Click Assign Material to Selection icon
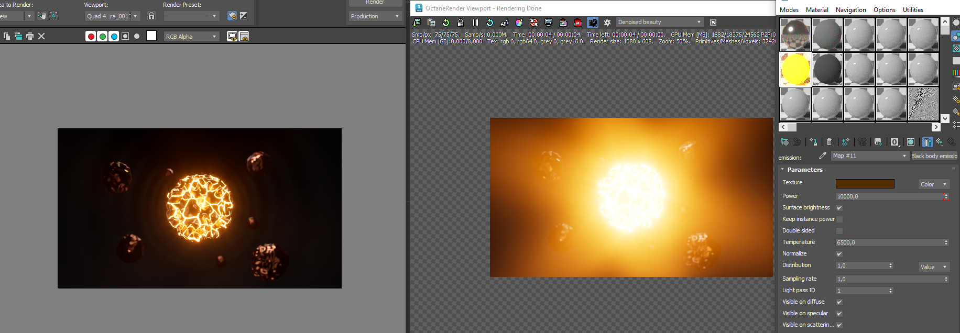 [x=813, y=142]
